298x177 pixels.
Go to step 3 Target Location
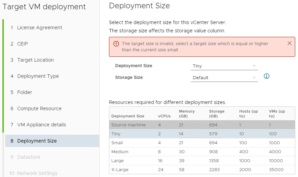tap(32, 60)
